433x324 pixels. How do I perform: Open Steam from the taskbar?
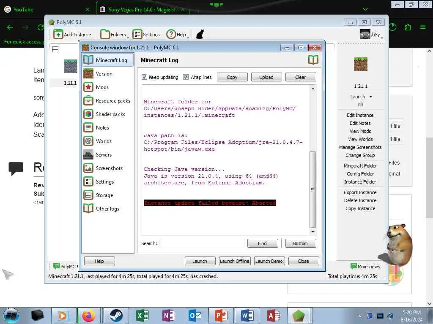[116, 316]
